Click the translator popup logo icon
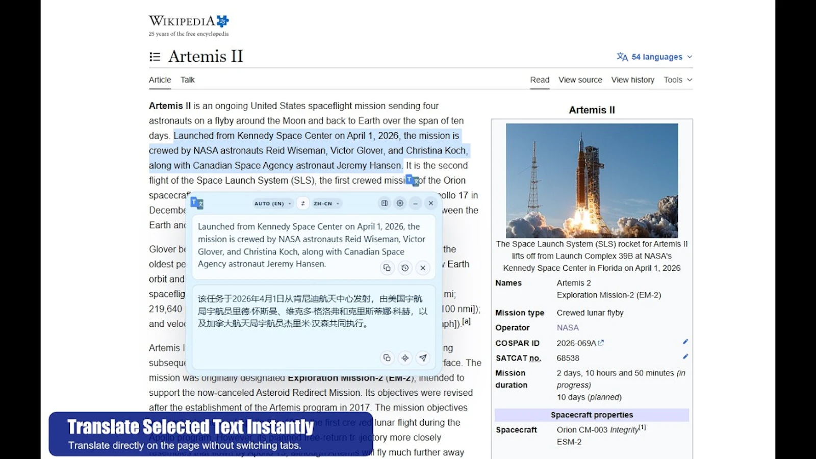Screen dimensions: 816x459 (197, 203)
